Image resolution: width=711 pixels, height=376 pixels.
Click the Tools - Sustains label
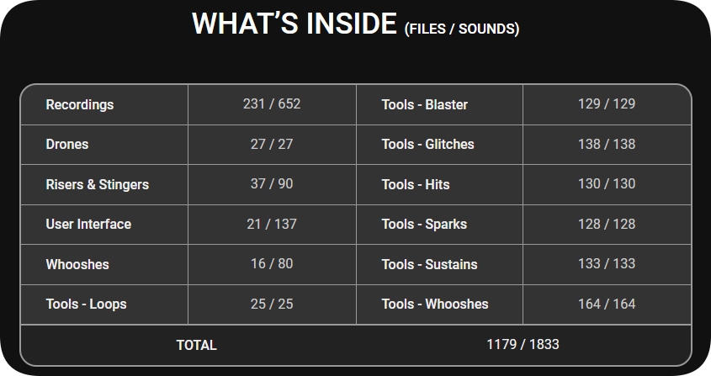[429, 264]
